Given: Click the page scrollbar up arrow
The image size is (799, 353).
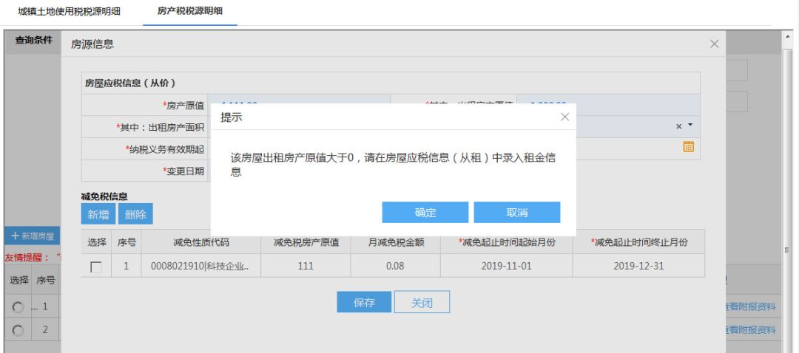Looking at the screenshot, I should pyautogui.click(x=787, y=37).
